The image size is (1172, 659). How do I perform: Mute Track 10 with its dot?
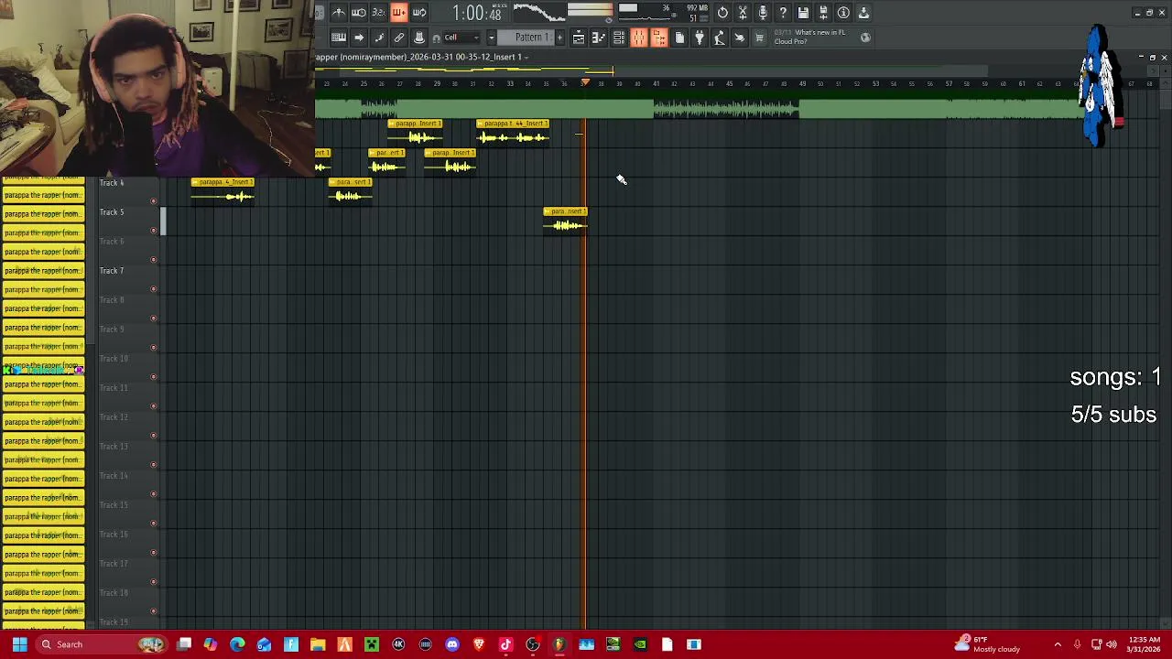(153, 377)
